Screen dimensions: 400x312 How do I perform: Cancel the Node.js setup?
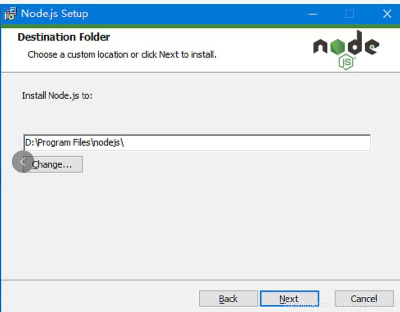(364, 298)
